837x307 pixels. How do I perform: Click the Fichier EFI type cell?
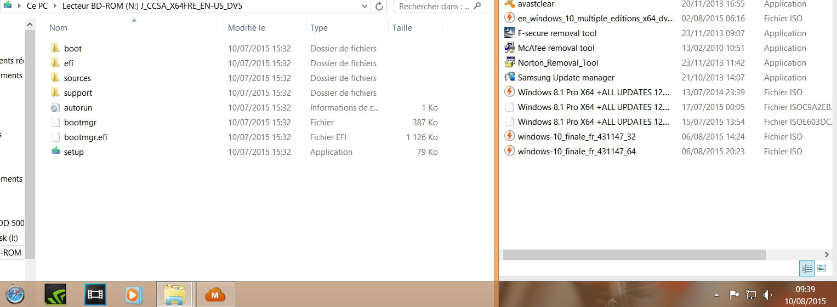tap(328, 137)
